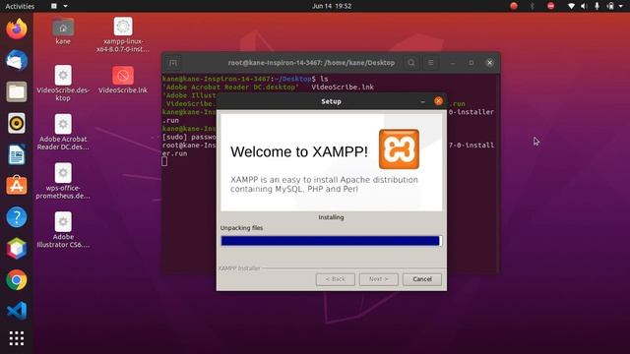
Task: Close the Setup dialog
Action: point(438,101)
